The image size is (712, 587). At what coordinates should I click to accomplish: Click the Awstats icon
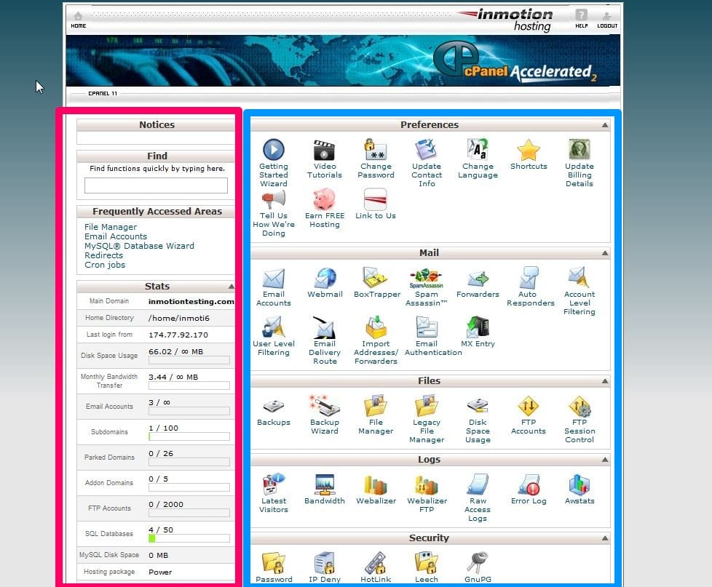pyautogui.click(x=580, y=485)
